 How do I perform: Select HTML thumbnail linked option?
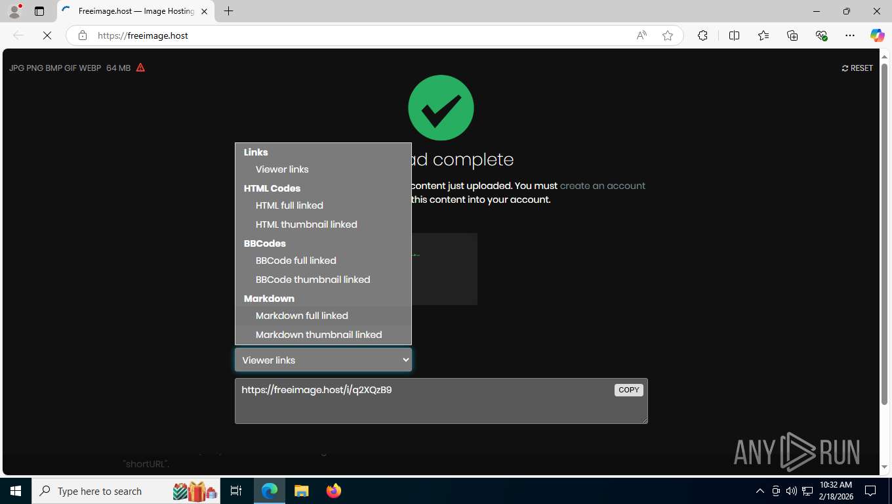click(323, 224)
